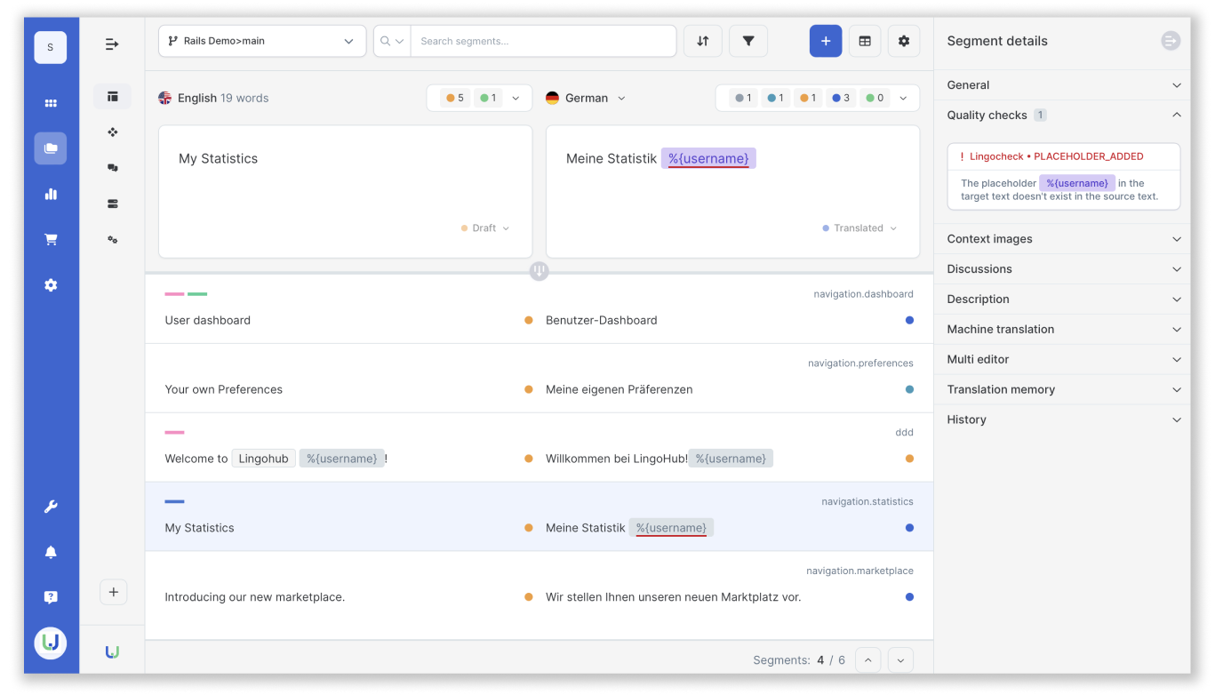Collapse the Segment details panel arrow icon
The width and height of the screenshot is (1215, 695).
click(1171, 41)
